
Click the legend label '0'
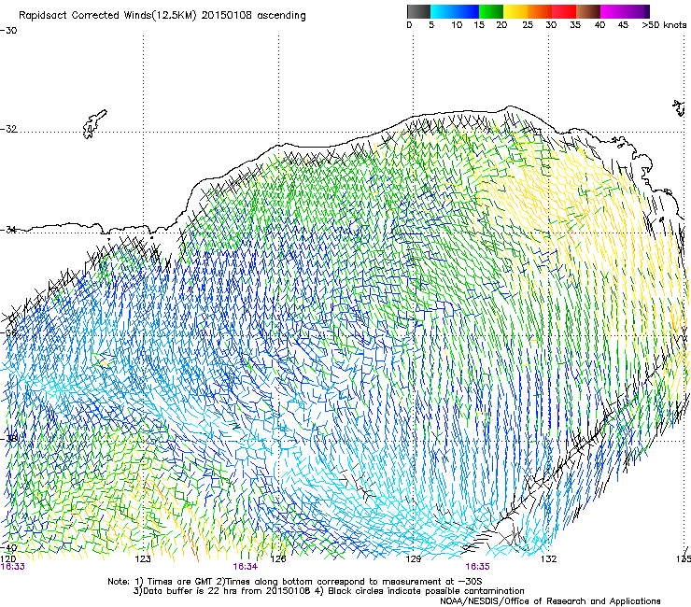click(409, 25)
